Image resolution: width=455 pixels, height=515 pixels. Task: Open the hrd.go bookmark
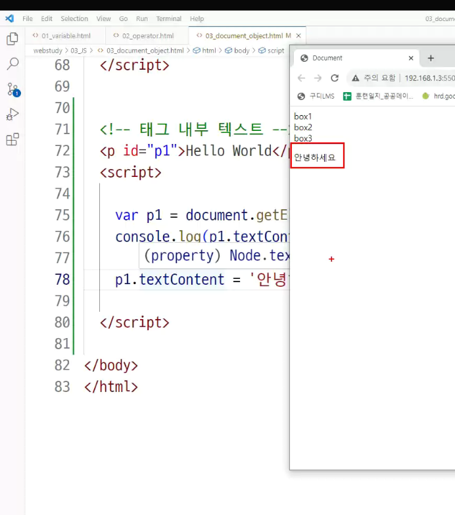point(439,96)
